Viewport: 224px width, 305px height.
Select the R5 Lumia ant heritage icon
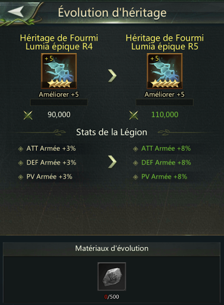point(165,71)
